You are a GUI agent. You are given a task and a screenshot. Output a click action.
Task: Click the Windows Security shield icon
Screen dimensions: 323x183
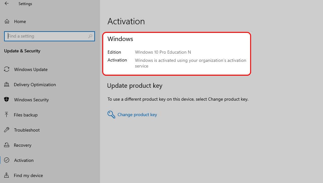tap(7, 99)
